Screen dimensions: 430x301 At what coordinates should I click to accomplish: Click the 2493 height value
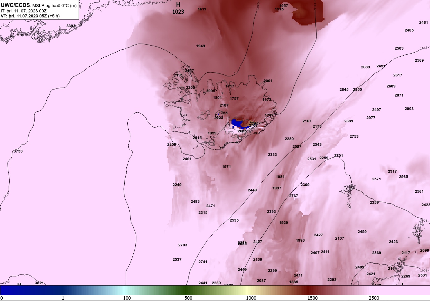pos(195,201)
